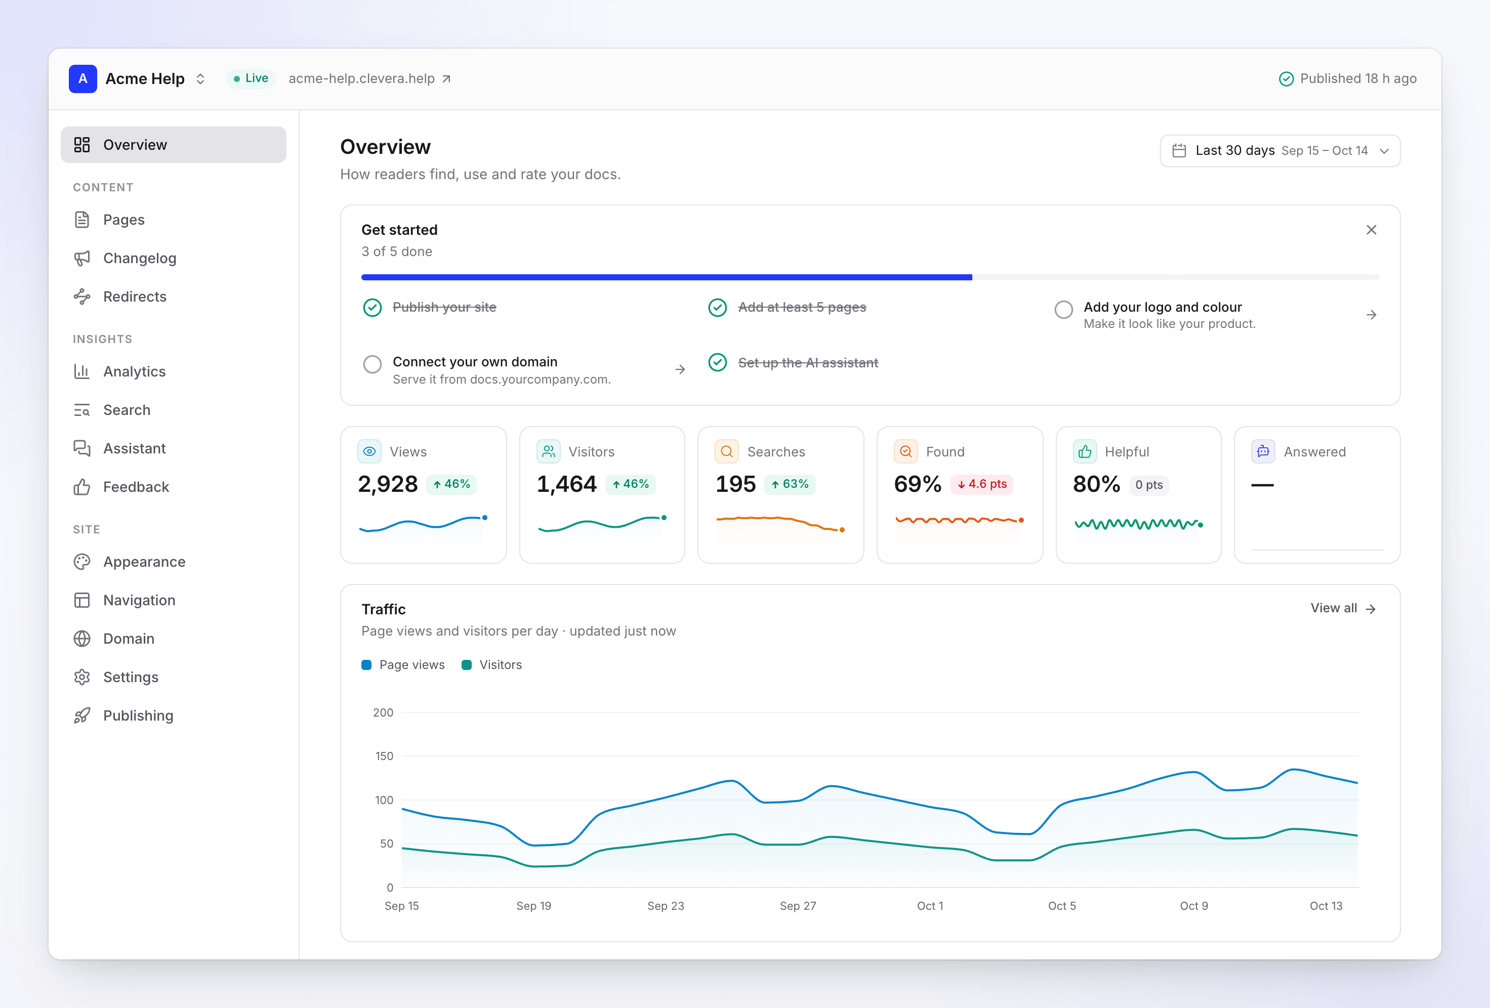The image size is (1490, 1008).
Task: Click the calendar icon in date range picker
Action: coord(1179,151)
